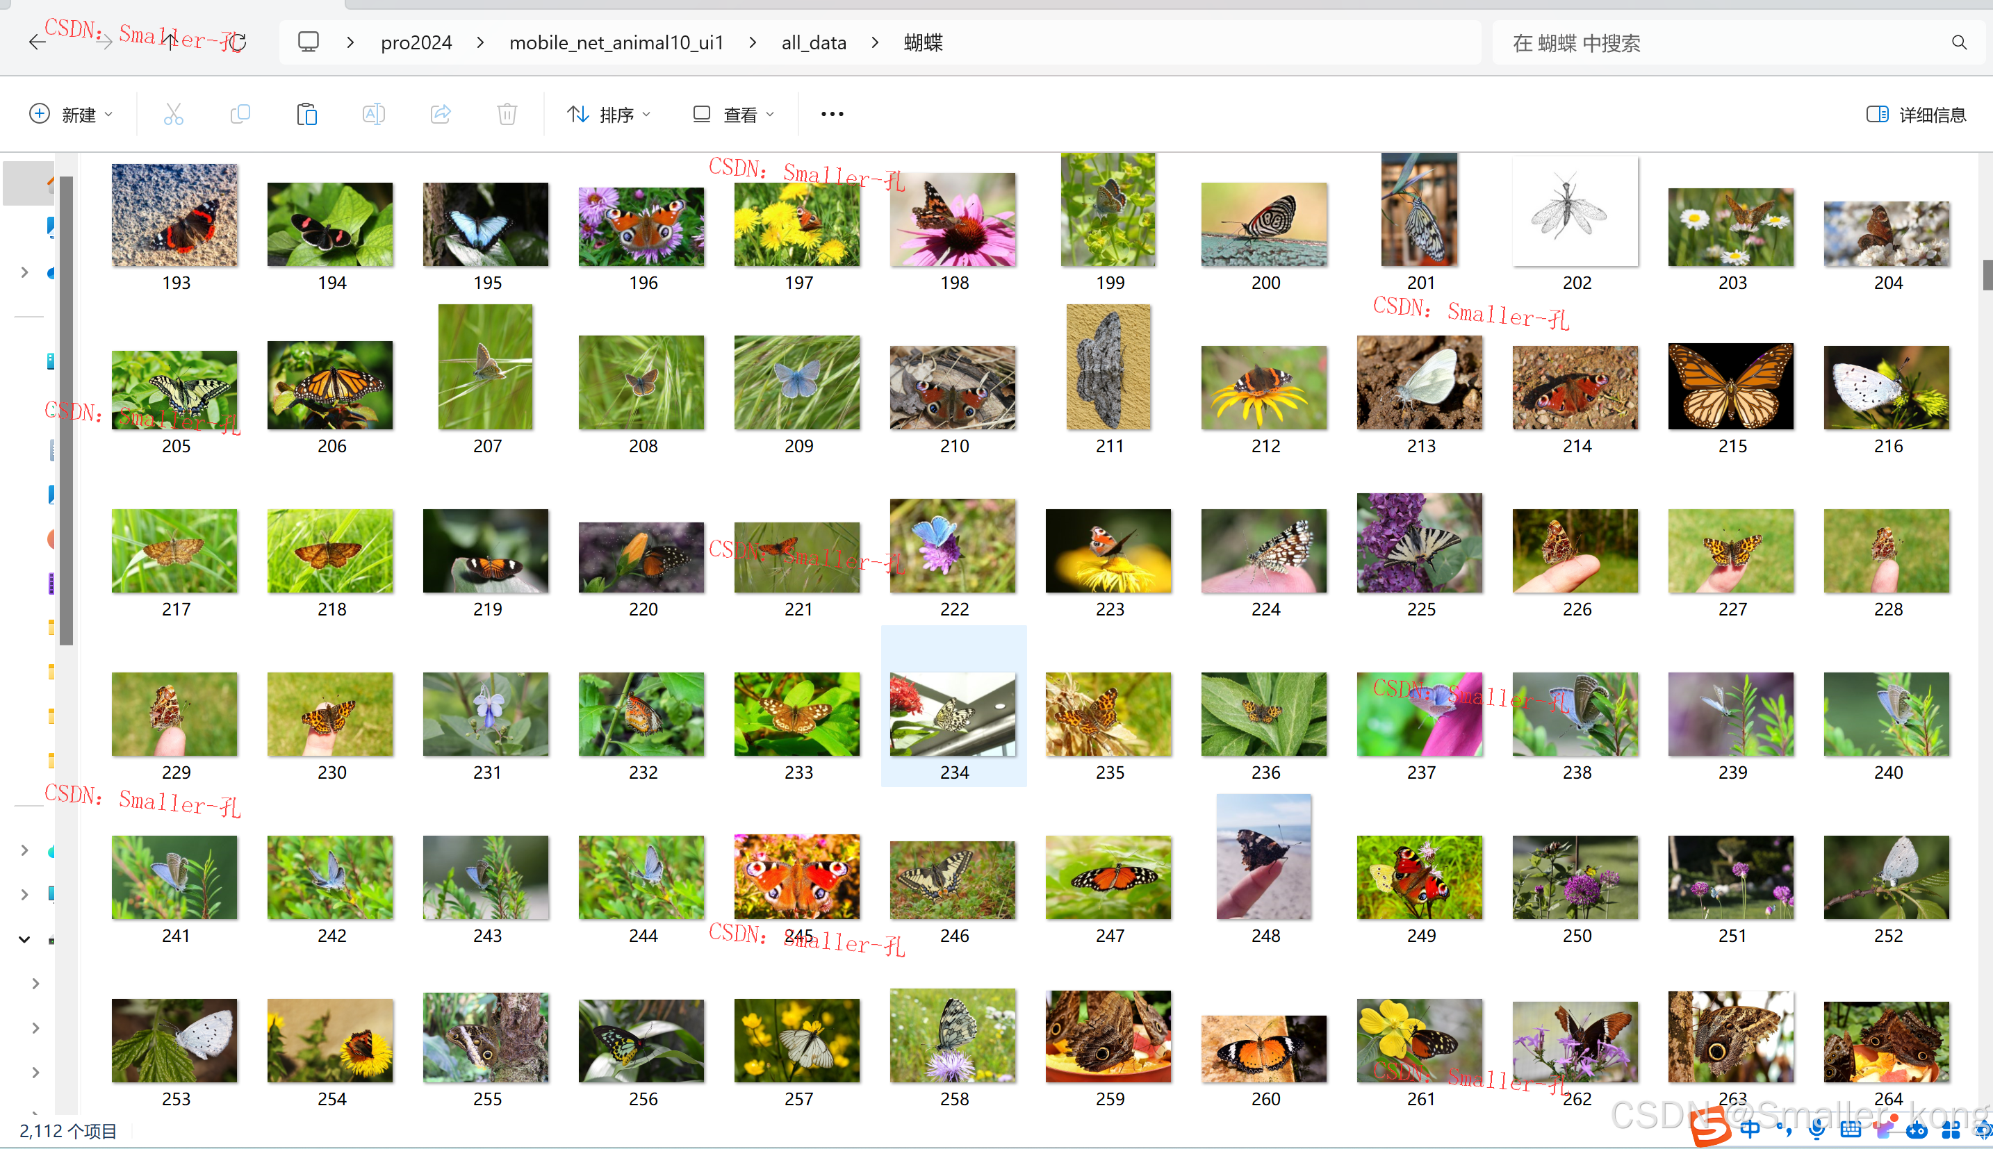Select highlighted image thumbnail 234
The image size is (1993, 1149).
click(953, 714)
